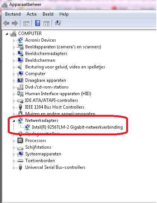Open the Bestand menu

pyautogui.click(x=13, y=14)
